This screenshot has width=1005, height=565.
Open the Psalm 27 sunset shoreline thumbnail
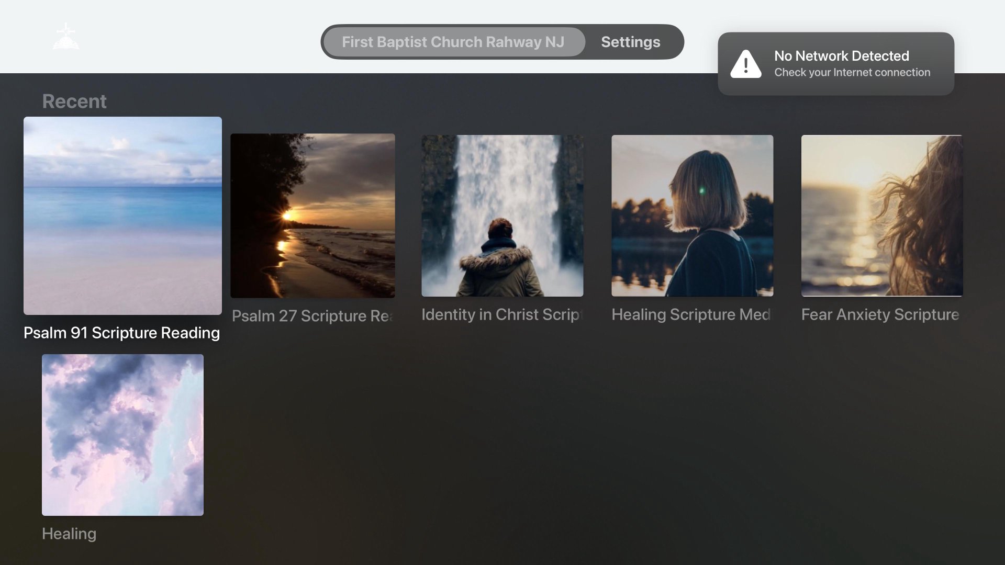pyautogui.click(x=312, y=216)
